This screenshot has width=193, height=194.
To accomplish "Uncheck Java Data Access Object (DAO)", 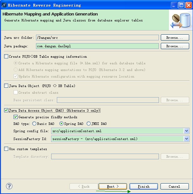I will point(6,110).
